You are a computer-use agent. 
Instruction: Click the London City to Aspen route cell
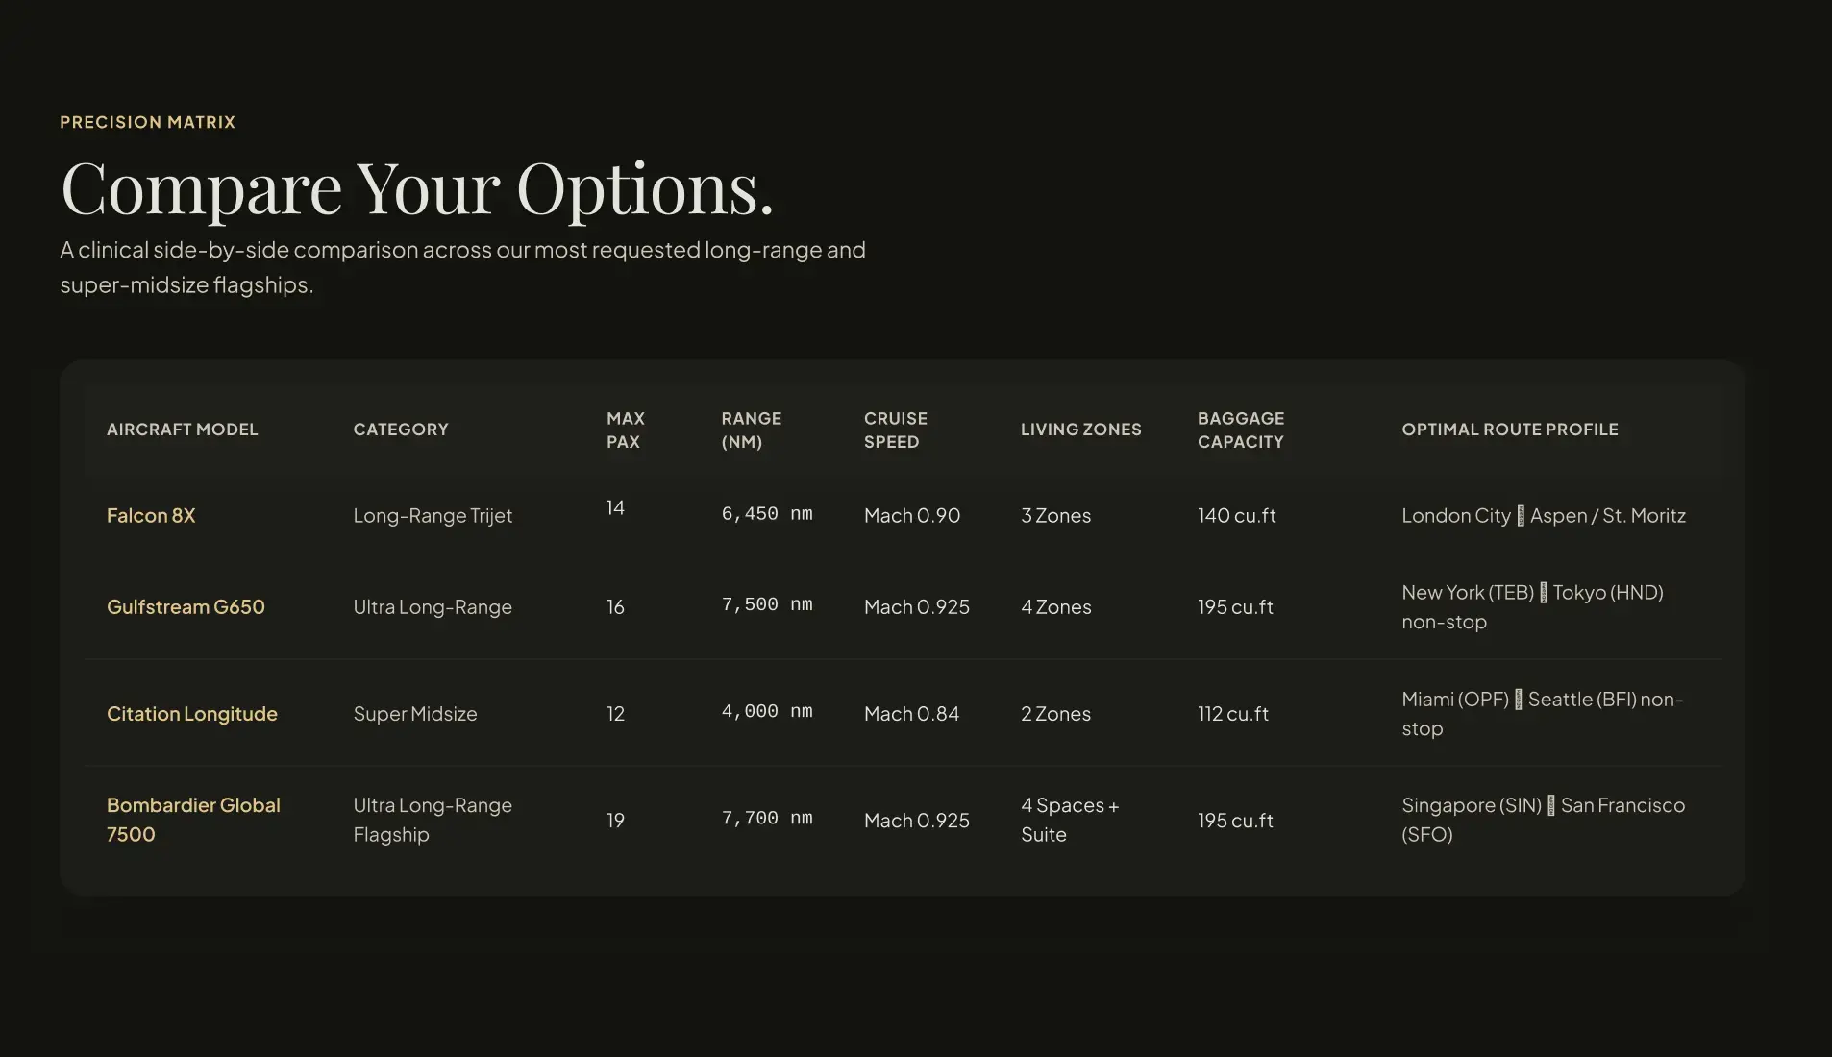(x=1544, y=516)
